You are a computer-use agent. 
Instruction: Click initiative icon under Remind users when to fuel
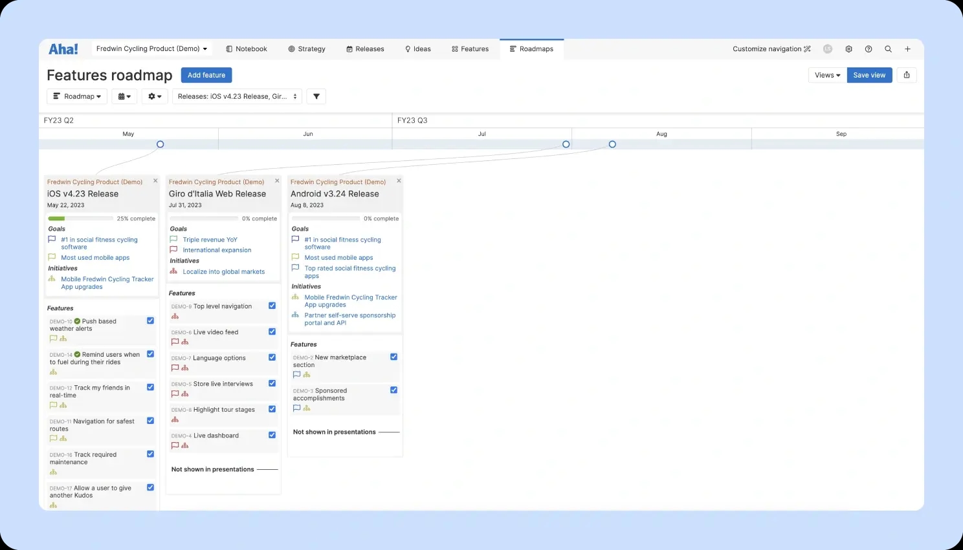click(x=53, y=372)
